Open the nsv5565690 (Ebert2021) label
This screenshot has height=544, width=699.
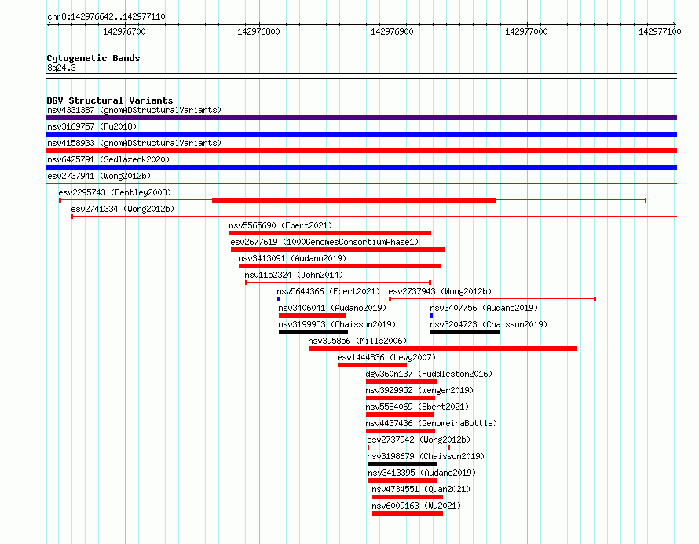280,225
